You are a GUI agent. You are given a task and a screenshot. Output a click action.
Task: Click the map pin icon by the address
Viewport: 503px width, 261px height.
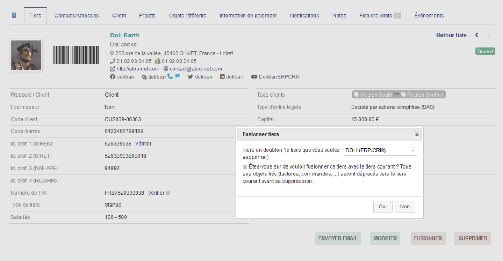click(x=112, y=53)
